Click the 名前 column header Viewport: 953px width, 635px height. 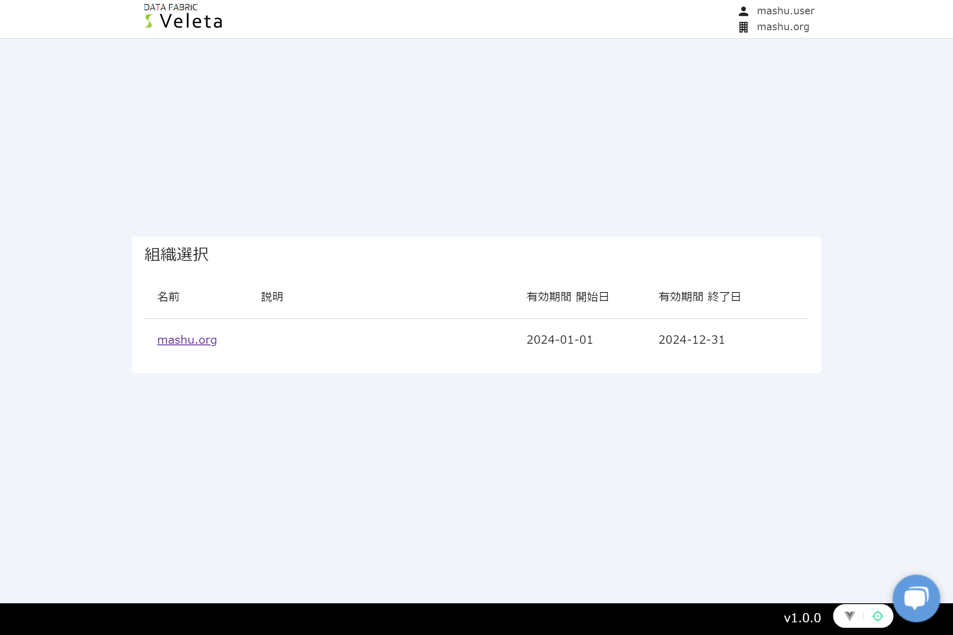point(168,297)
